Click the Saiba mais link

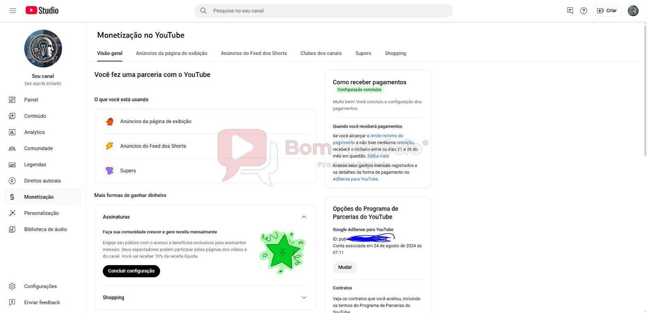pyautogui.click(x=378, y=156)
